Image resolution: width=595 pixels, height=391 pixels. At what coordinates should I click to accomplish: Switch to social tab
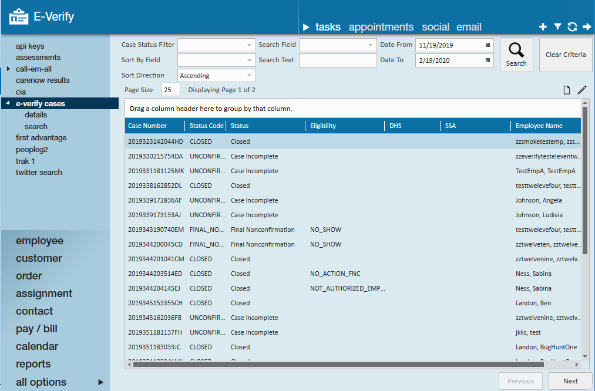tap(436, 28)
